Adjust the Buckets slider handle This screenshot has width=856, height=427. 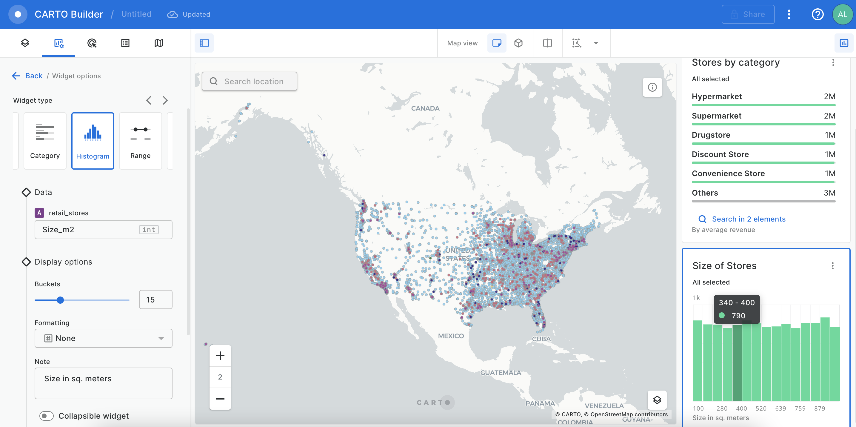[x=60, y=300]
